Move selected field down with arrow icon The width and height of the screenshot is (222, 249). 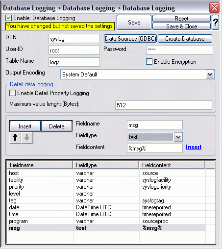27,138
